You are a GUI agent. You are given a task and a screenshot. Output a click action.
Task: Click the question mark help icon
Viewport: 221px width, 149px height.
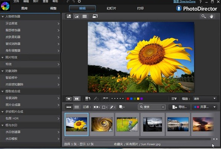click(x=201, y=2)
